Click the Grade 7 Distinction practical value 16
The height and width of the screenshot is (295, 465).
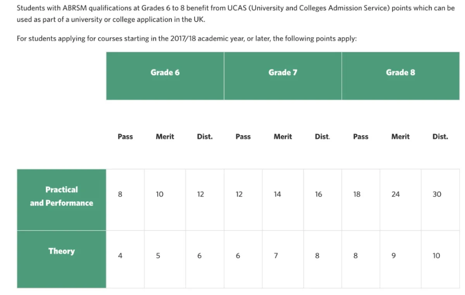(x=318, y=194)
